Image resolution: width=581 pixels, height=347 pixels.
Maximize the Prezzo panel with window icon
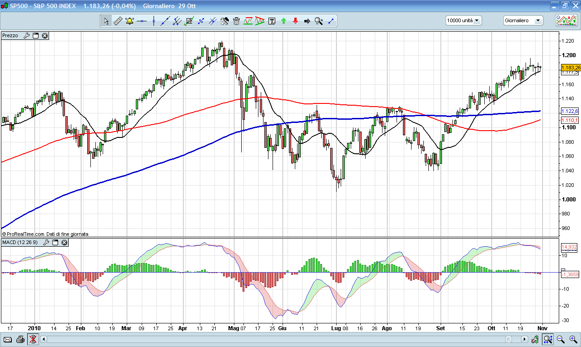tap(36, 35)
